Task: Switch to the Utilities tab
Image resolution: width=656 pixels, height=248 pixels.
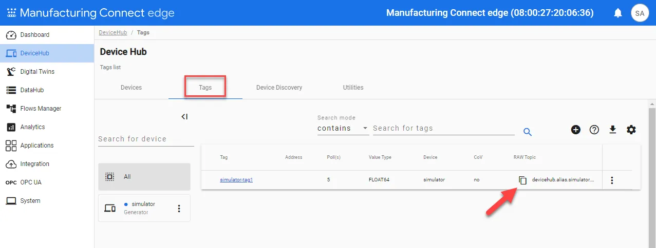Action: pyautogui.click(x=353, y=88)
